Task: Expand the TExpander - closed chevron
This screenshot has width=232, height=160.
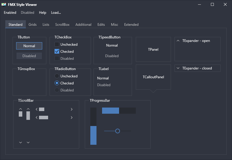Action: [x=178, y=68]
